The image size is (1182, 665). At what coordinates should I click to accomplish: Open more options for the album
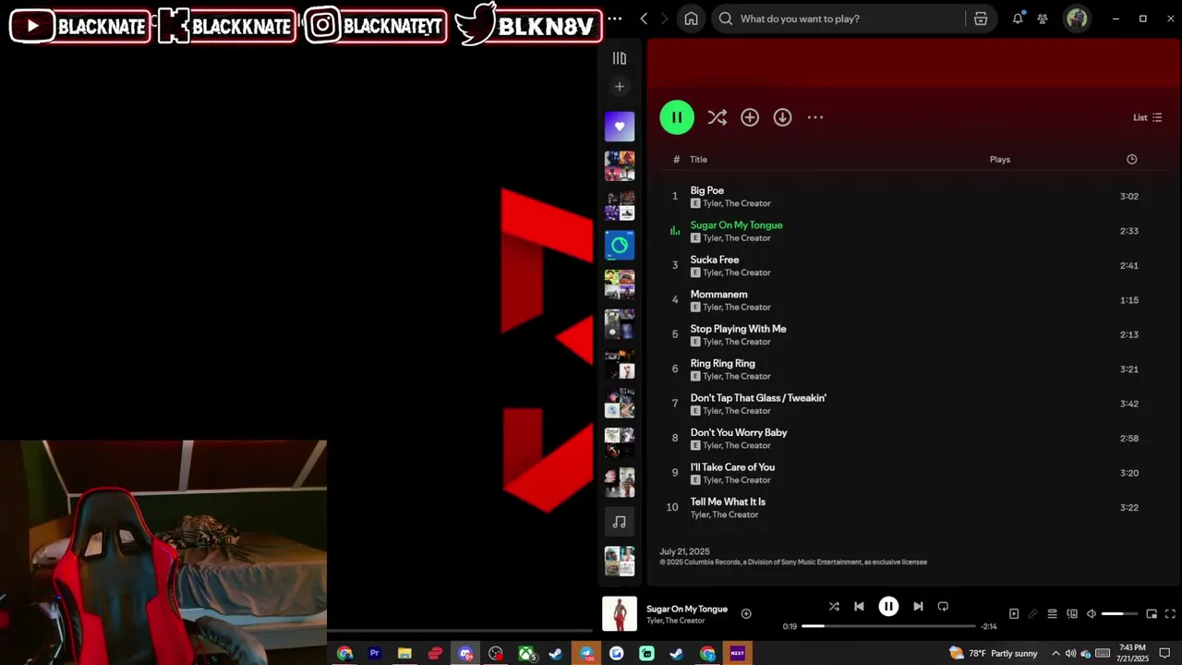coord(815,117)
